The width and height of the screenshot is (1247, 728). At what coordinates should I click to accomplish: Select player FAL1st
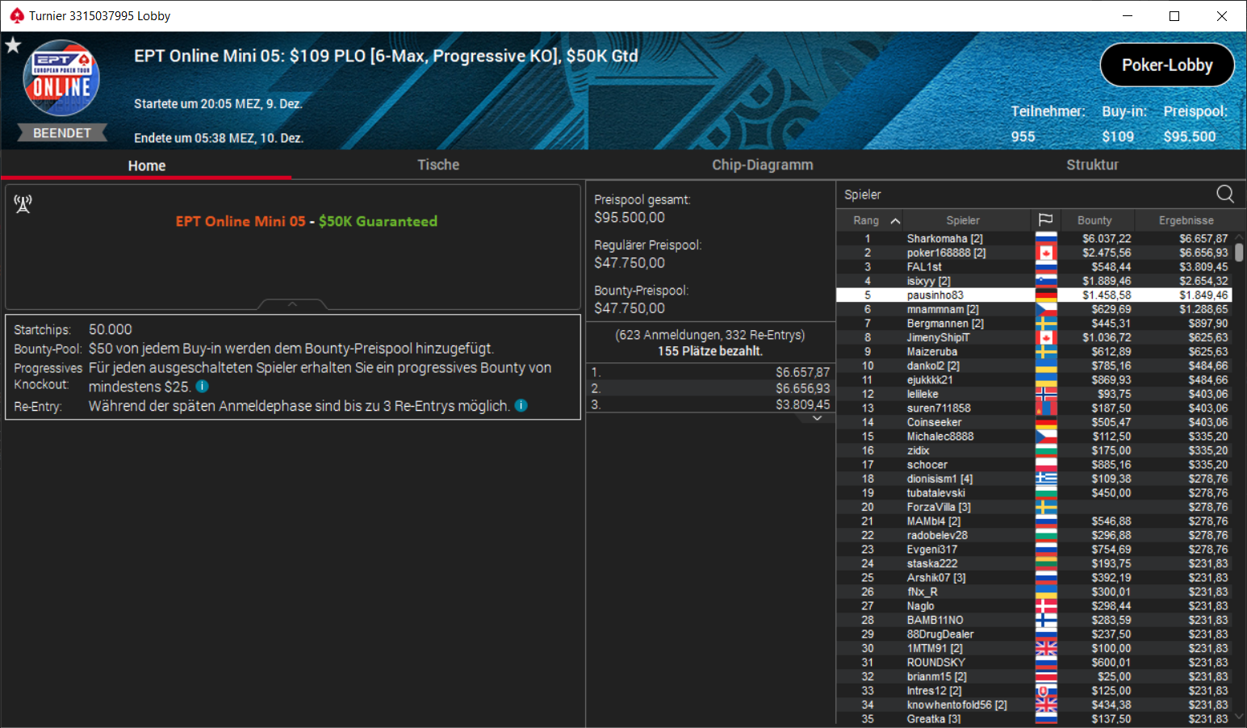point(1034,267)
